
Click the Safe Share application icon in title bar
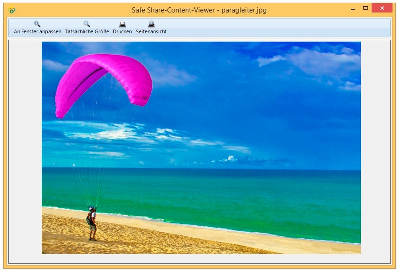(x=12, y=10)
